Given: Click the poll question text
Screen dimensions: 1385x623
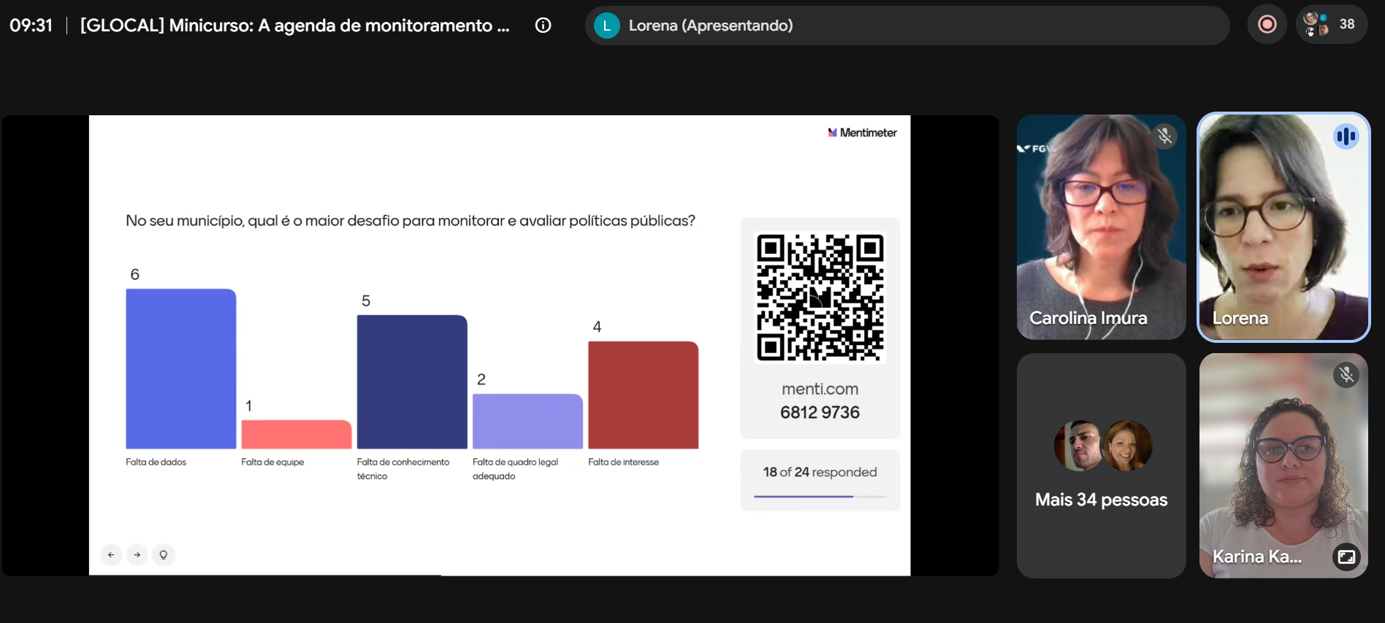Looking at the screenshot, I should click(x=411, y=220).
